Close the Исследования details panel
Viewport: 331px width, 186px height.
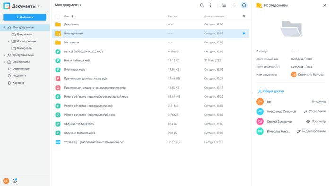325,5
